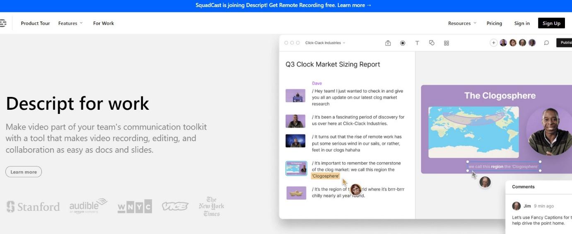Click the script line about remote work
This screenshot has width=572, height=234.
pos(357,143)
